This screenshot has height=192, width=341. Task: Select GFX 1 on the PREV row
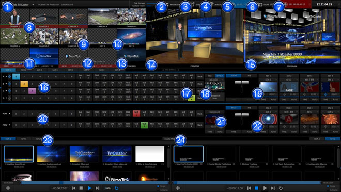pyautogui.click(x=112, y=125)
